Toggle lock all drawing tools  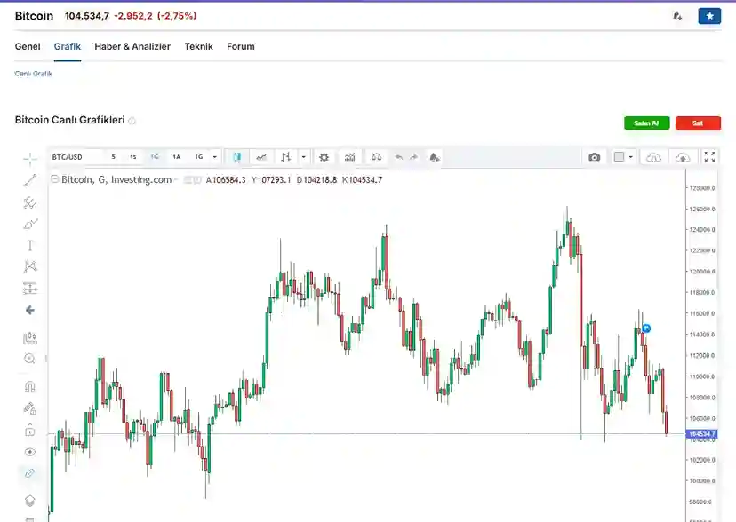point(30,431)
